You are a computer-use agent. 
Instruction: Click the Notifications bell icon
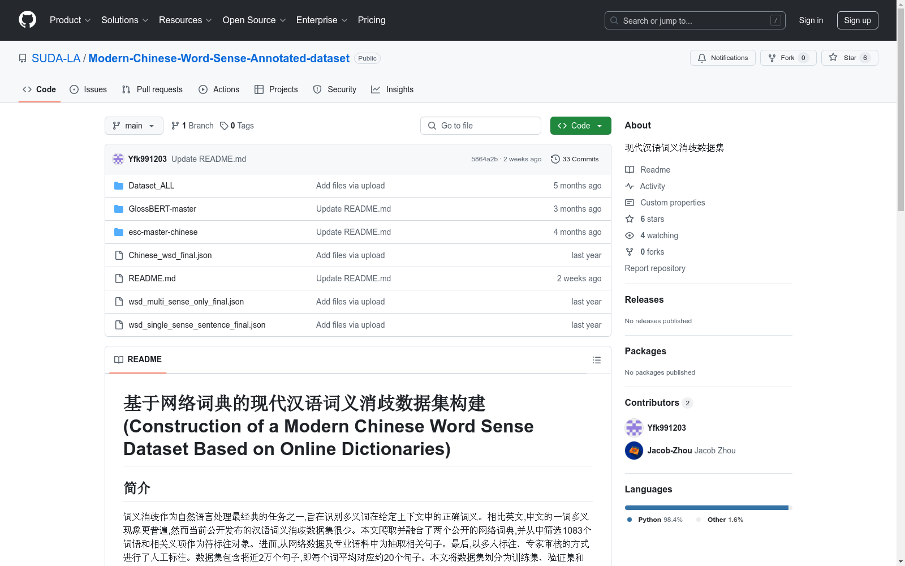702,58
